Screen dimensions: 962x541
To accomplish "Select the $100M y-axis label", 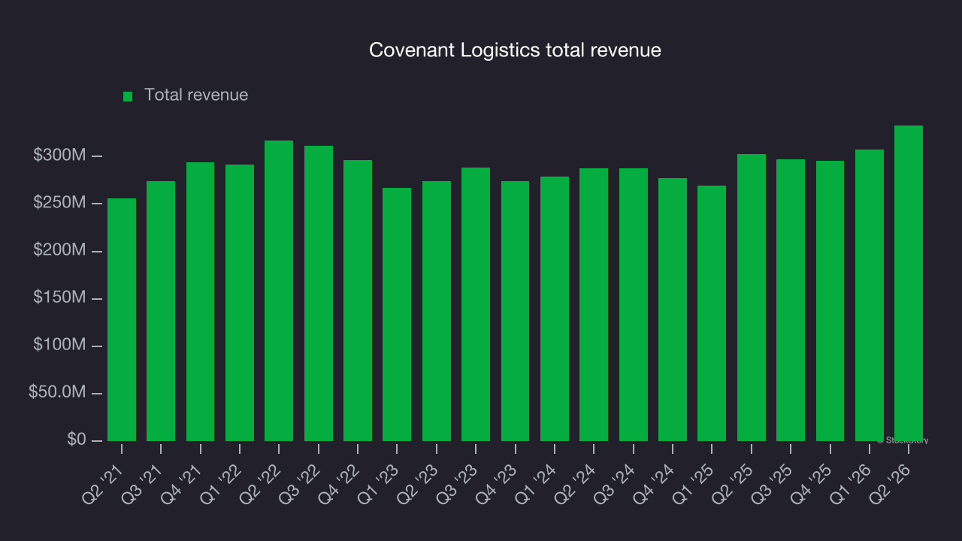I will (x=59, y=346).
